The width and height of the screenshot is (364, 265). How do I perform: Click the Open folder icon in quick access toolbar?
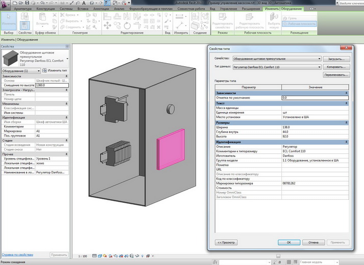click(21, 3)
